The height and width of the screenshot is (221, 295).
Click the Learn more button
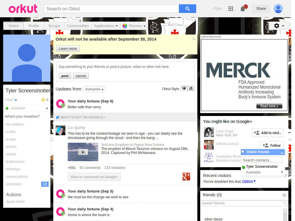68,48
